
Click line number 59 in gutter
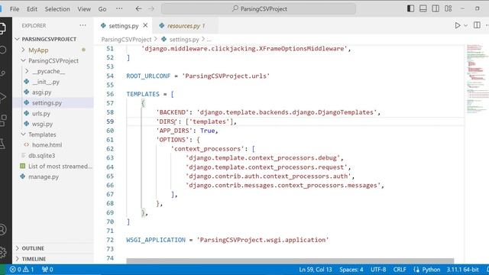[110, 121]
